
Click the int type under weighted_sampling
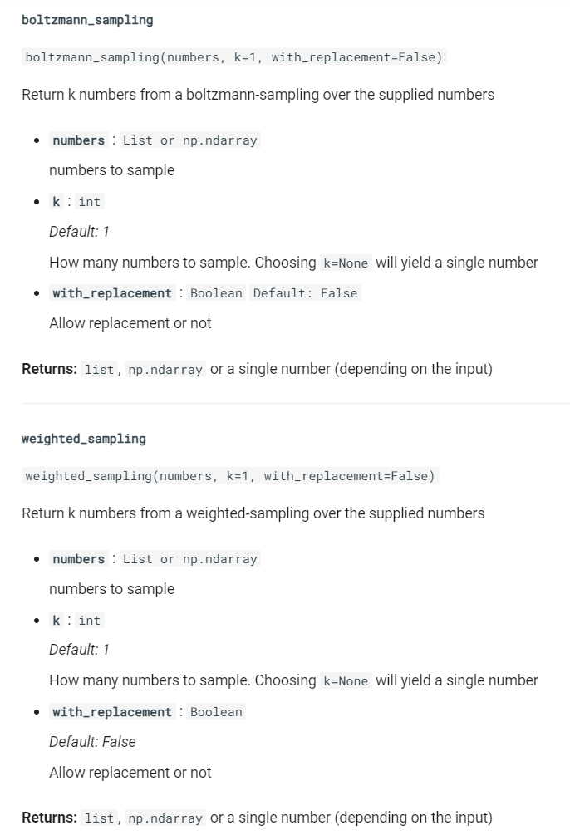(90, 621)
